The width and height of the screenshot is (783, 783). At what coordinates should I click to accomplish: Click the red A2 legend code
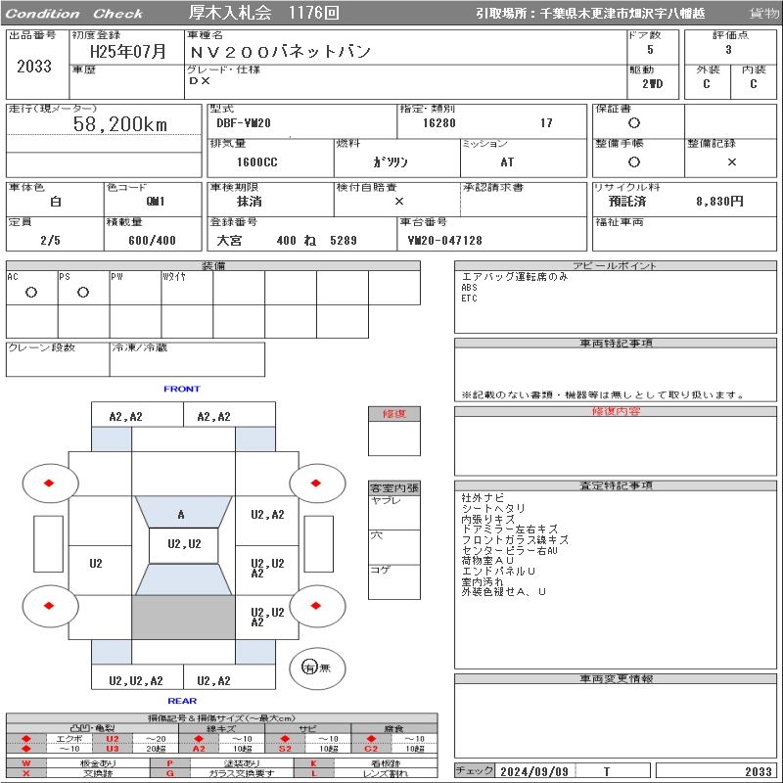pos(199,748)
